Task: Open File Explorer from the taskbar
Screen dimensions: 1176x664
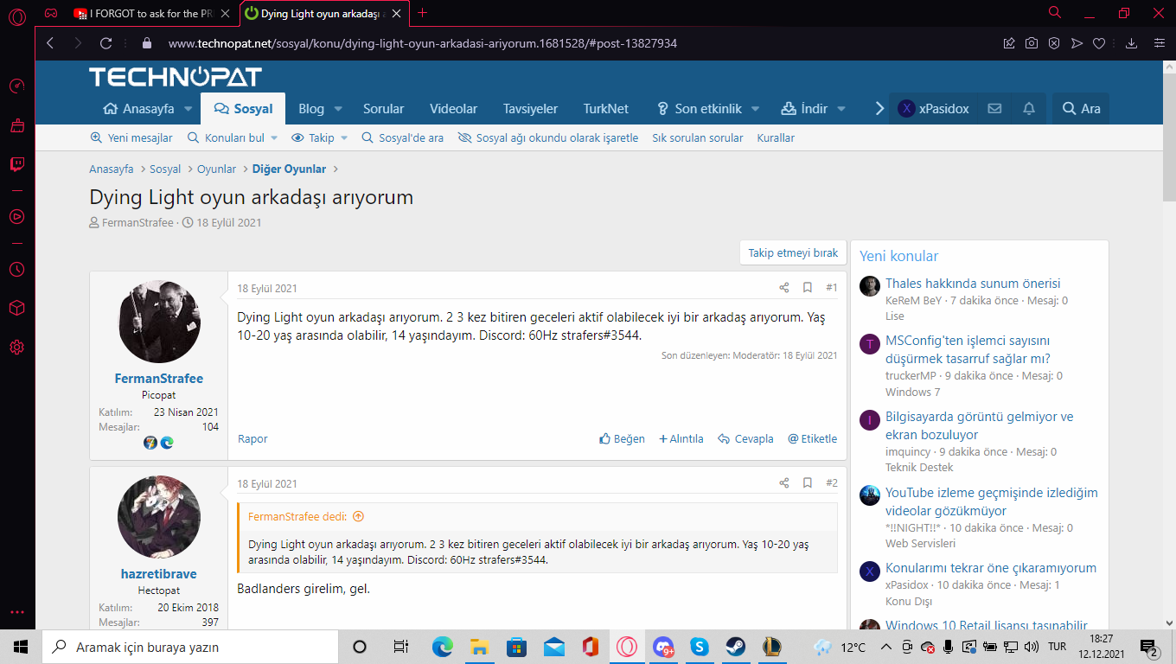Action: 480,647
